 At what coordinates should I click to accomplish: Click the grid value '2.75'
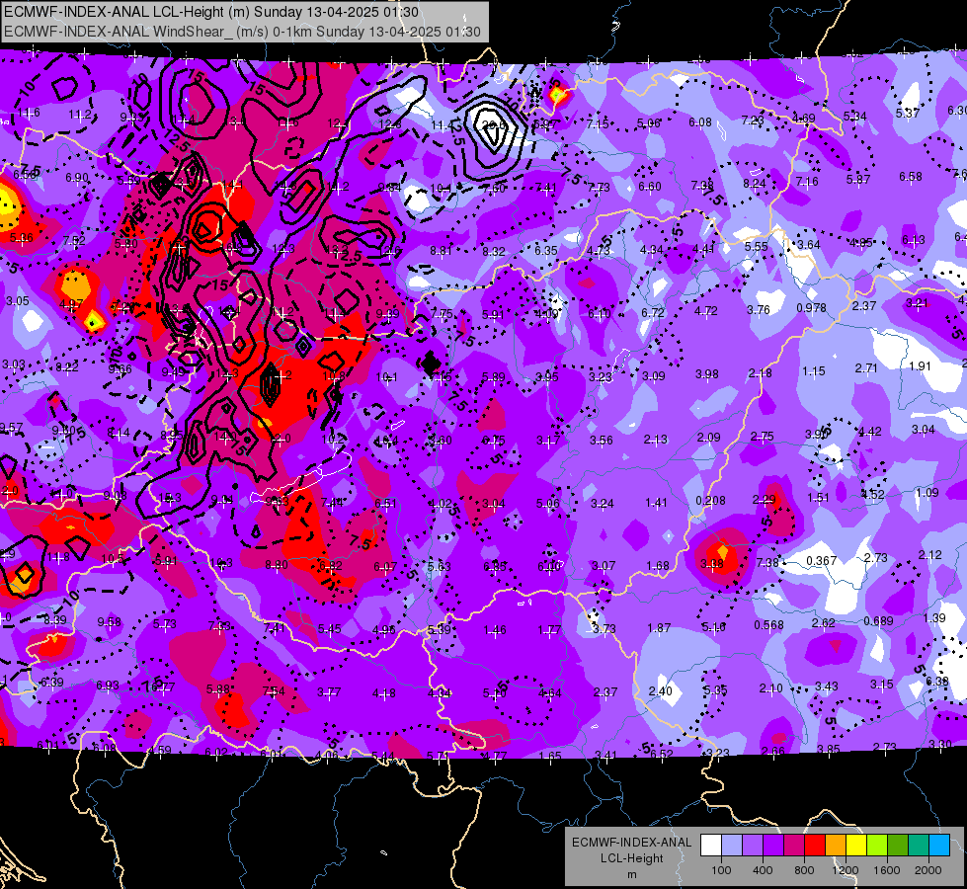tap(763, 437)
